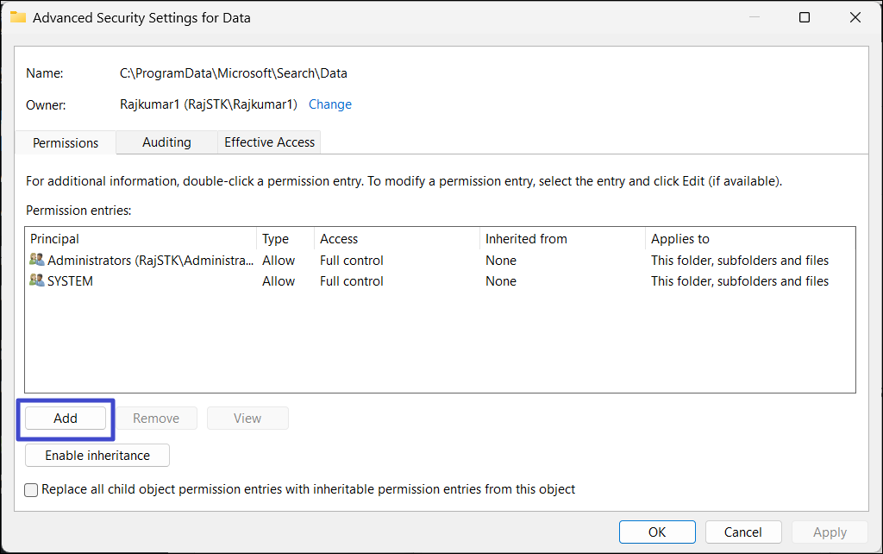Close the Advanced Security Settings dialog

tap(855, 17)
